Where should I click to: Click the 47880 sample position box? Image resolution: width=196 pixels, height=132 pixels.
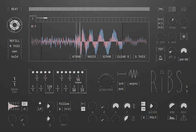pos(76,56)
